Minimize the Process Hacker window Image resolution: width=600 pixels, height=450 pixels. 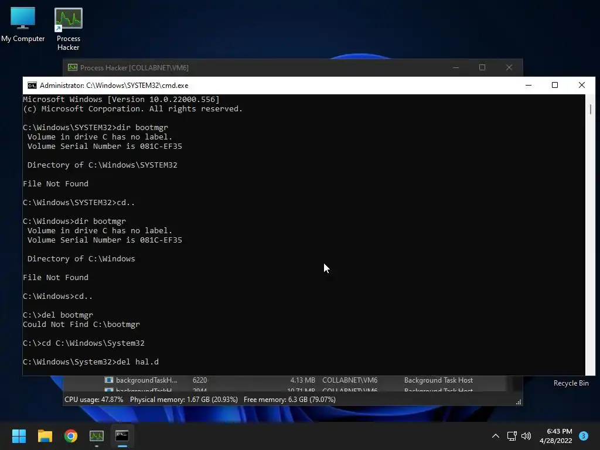[x=456, y=67]
